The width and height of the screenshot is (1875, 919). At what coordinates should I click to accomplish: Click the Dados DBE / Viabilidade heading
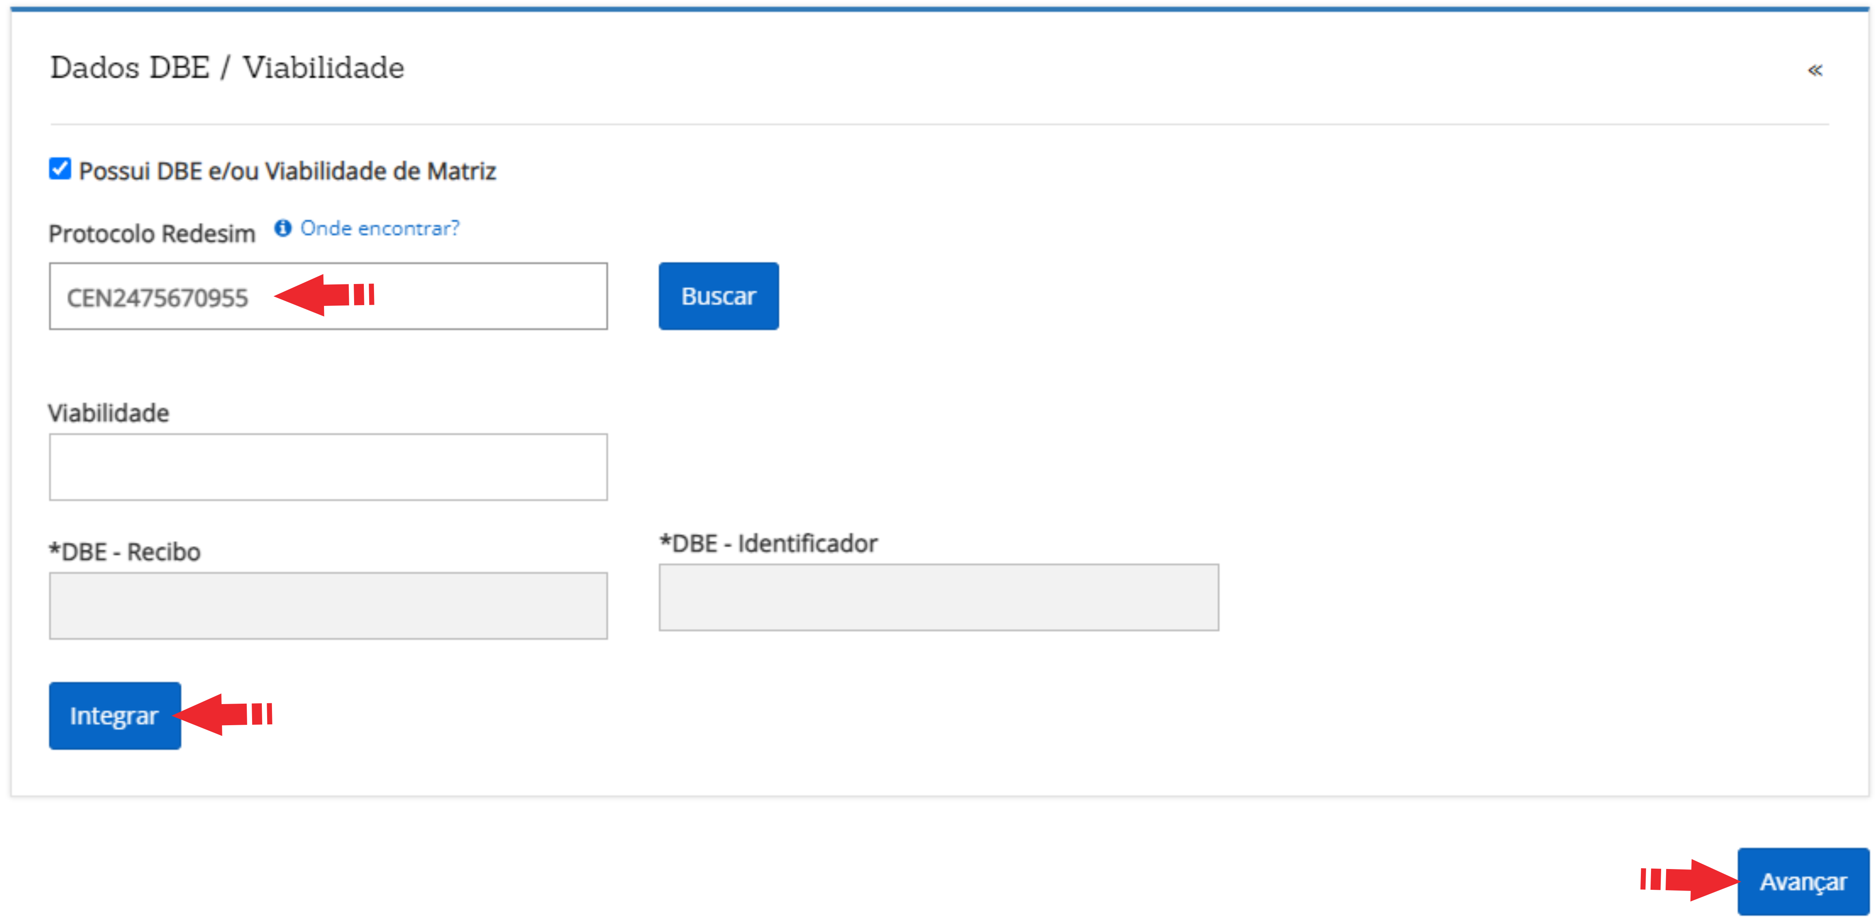(227, 68)
